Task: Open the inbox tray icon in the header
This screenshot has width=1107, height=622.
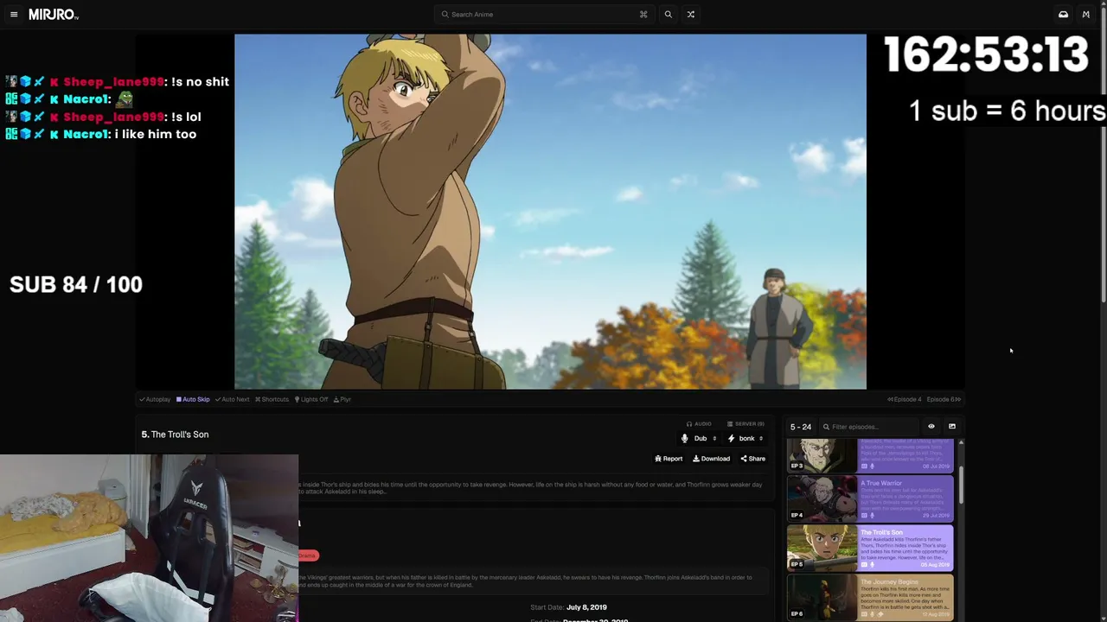Action: 1063,15
